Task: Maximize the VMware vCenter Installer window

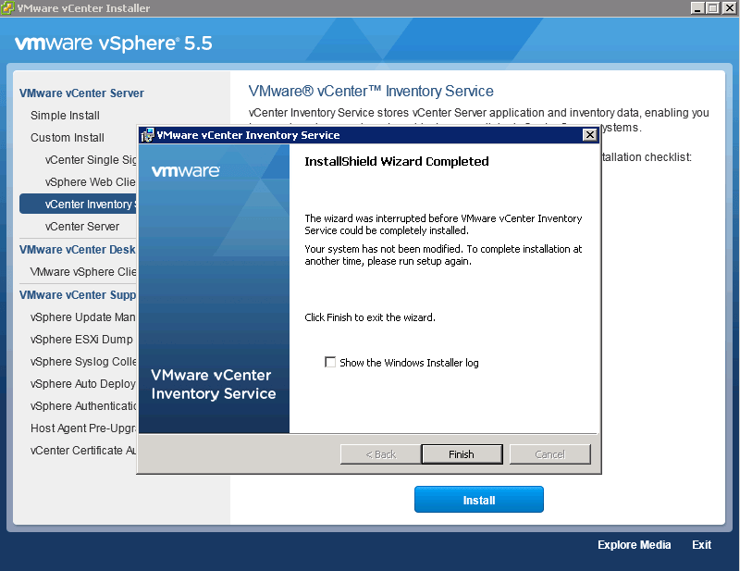Action: tap(712, 8)
